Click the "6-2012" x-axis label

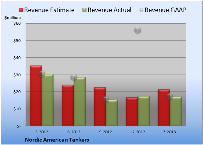74,132
